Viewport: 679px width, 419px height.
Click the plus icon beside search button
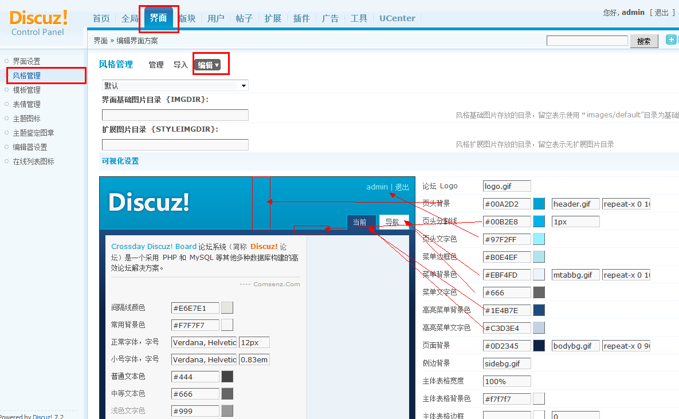[x=671, y=39]
